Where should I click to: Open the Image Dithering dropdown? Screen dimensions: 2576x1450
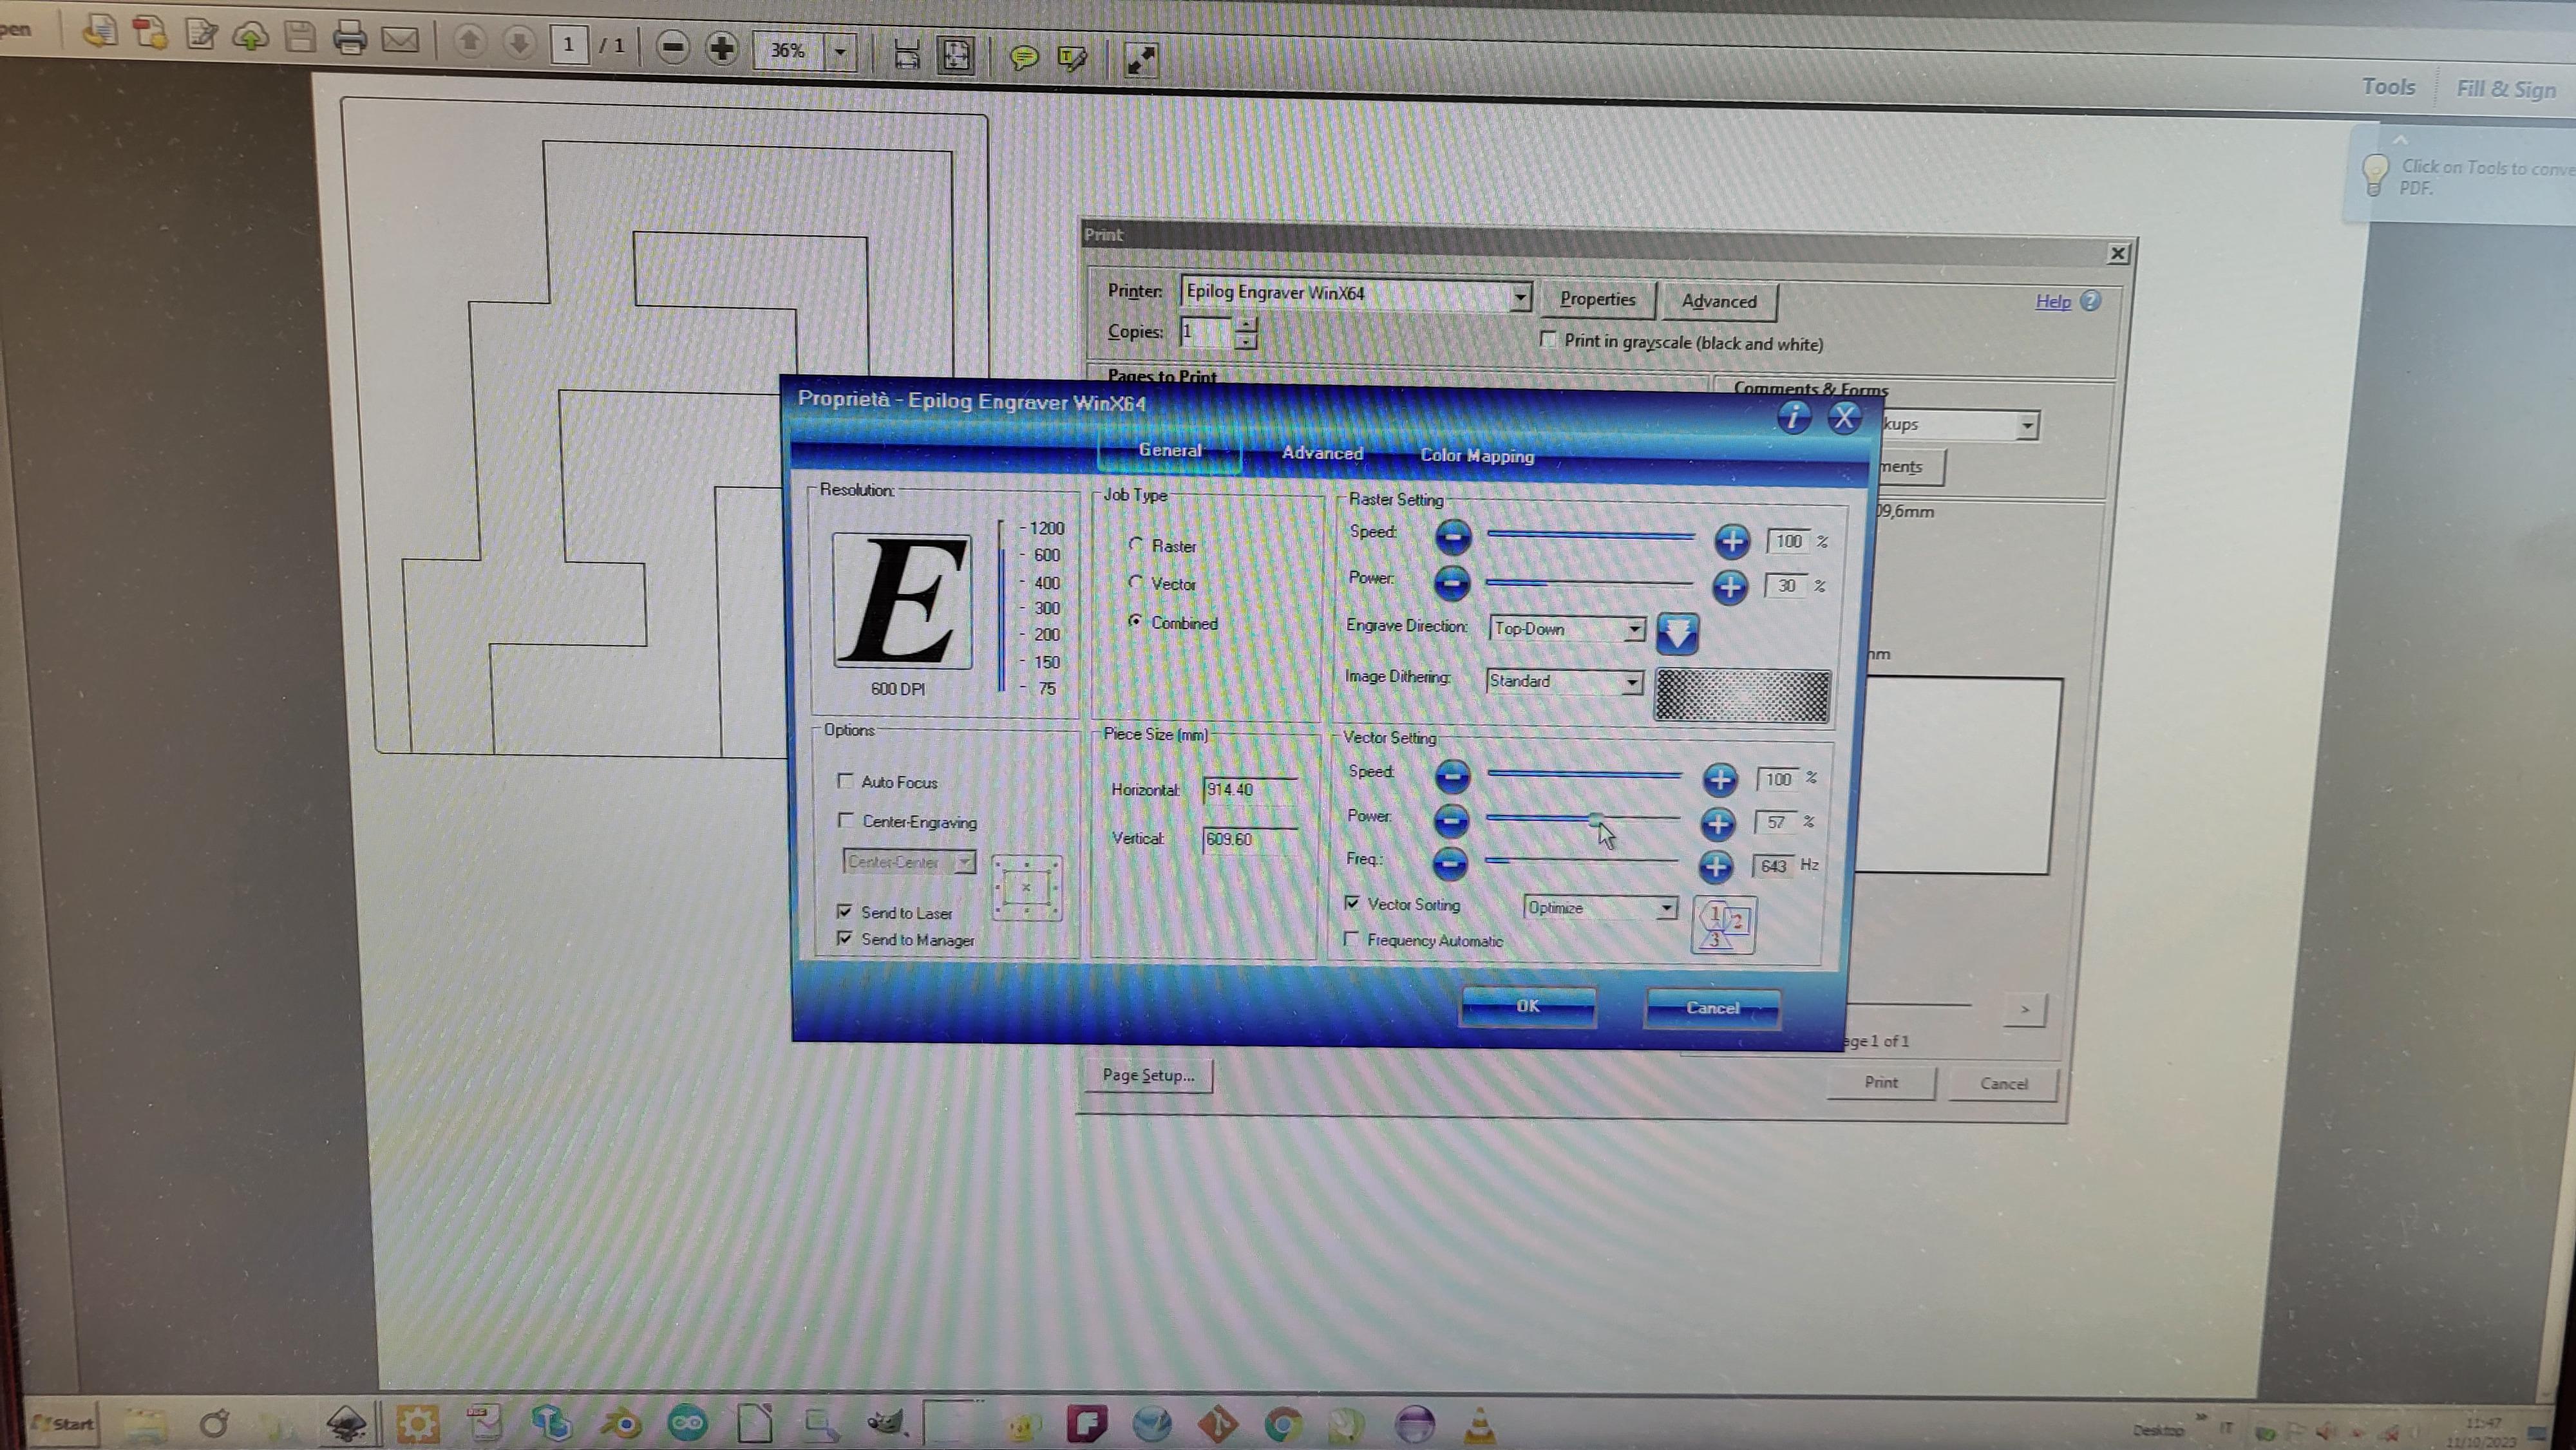click(x=1631, y=682)
